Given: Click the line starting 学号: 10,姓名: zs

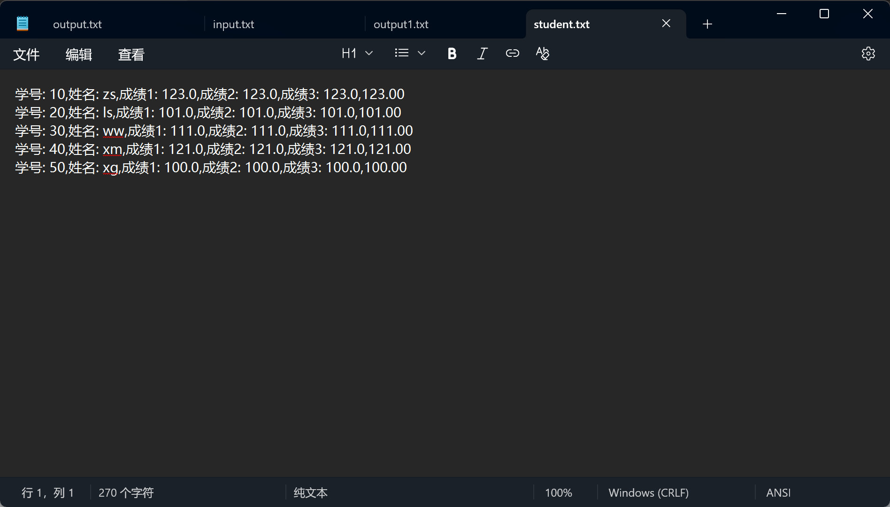Looking at the screenshot, I should [x=209, y=94].
